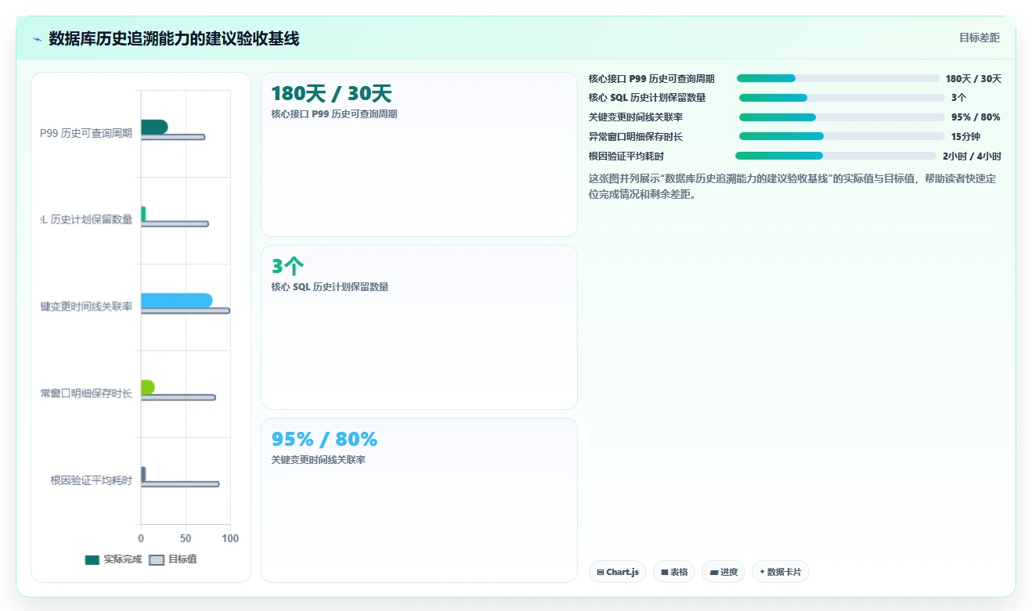Image resolution: width=1032 pixels, height=611 pixels.
Task: Click the progress bar for 异常窗口明细保存时长
Action: 842,136
